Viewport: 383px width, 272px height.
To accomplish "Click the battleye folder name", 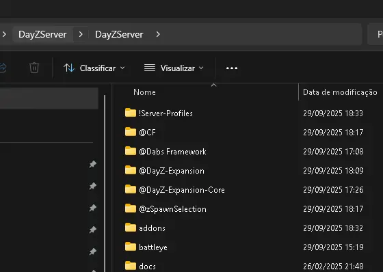I will pyautogui.click(x=153, y=247).
